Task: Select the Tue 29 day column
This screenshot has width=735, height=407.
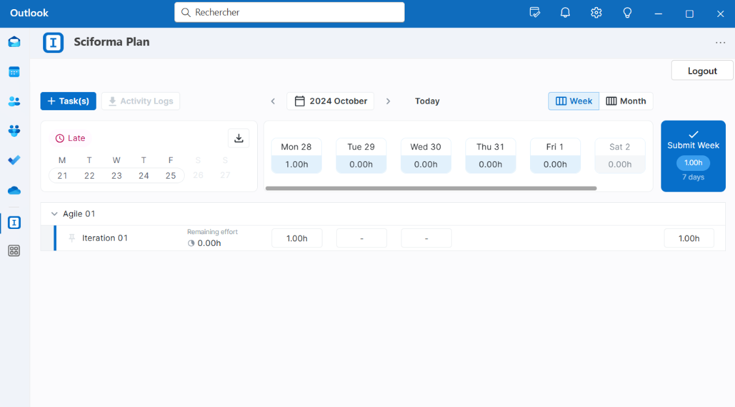Action: coord(361,155)
